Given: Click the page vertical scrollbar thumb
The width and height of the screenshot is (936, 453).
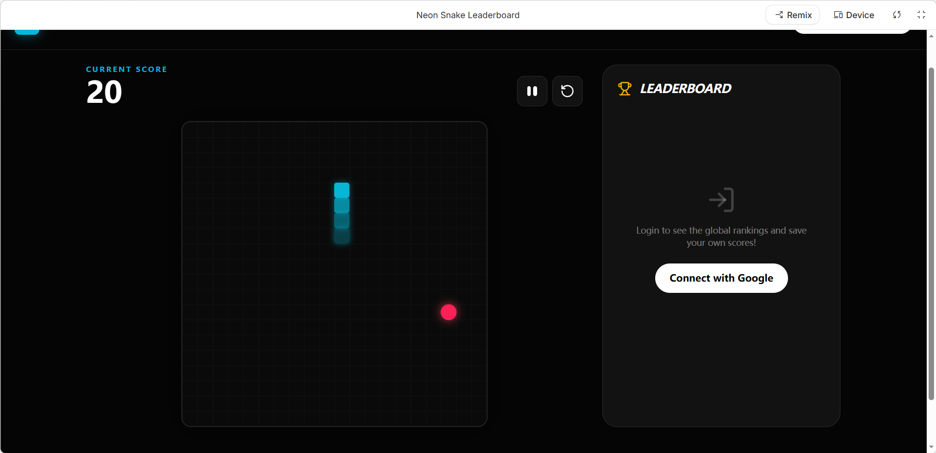Looking at the screenshot, I should click(931, 234).
